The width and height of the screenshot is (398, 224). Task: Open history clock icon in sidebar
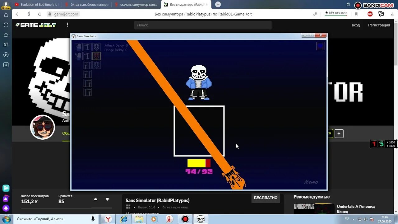[x=6, y=25]
